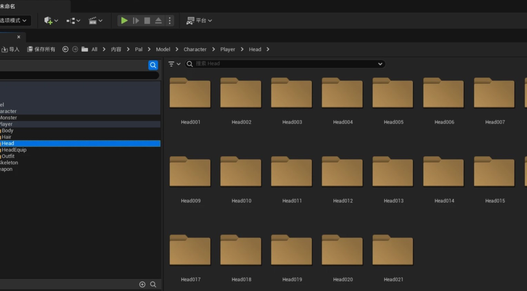Select Hair folder in tree

(6, 137)
